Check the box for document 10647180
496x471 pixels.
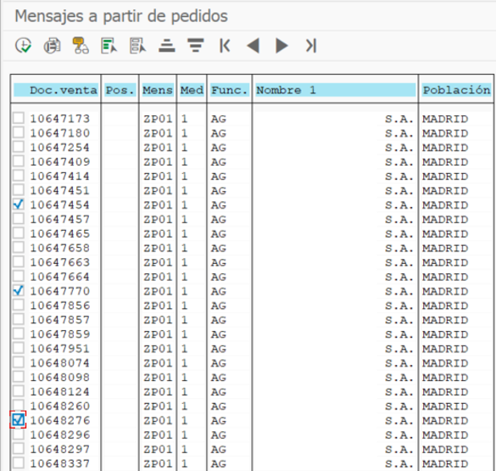(19, 132)
